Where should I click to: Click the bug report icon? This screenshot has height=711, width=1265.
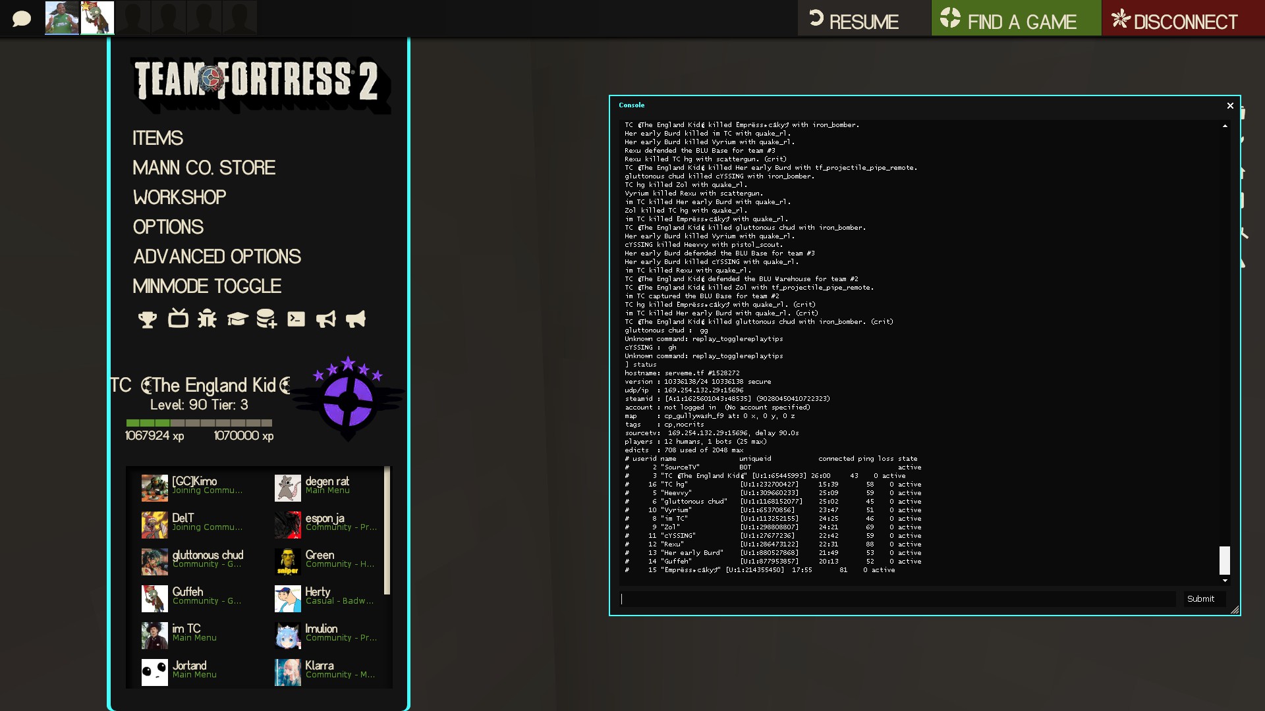(x=207, y=319)
